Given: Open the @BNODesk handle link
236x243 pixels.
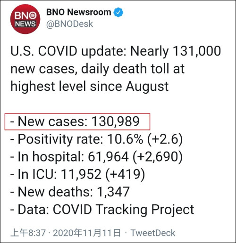Looking at the screenshot, I should point(69,24).
